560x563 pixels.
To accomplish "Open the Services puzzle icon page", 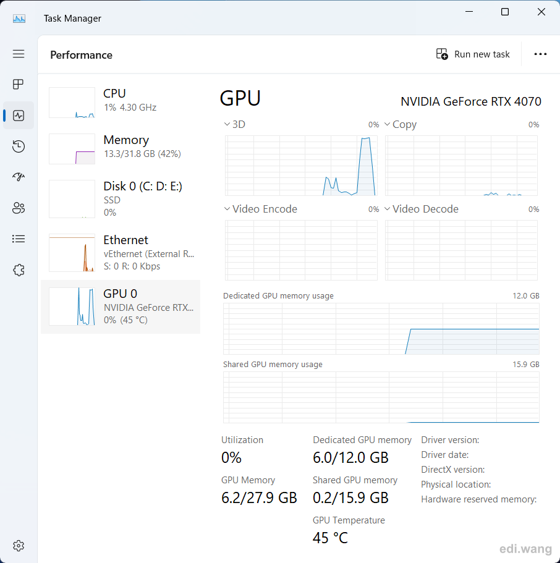I will pos(19,270).
